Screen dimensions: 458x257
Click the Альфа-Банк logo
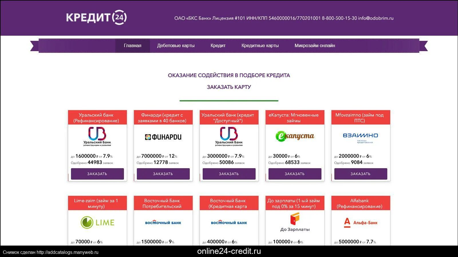[x=360, y=222]
